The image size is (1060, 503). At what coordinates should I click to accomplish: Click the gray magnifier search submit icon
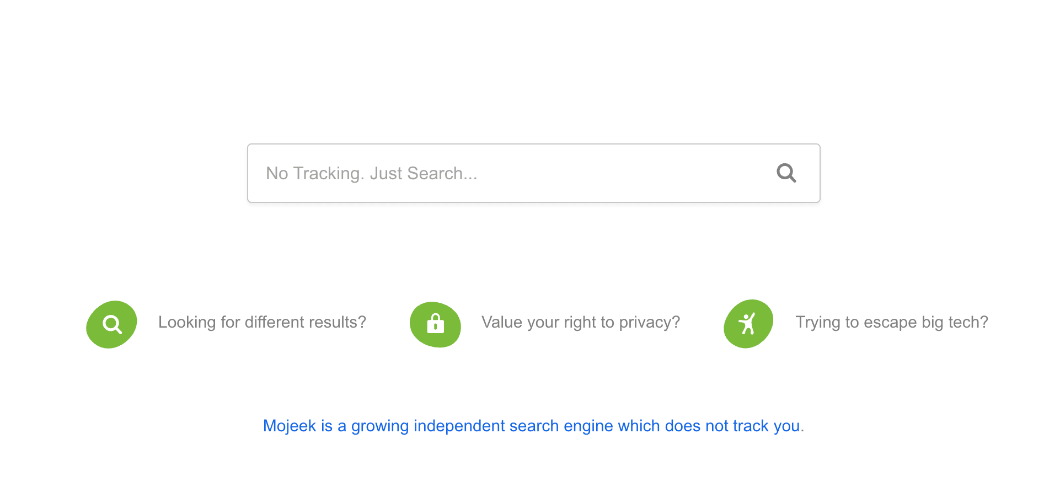coord(786,173)
